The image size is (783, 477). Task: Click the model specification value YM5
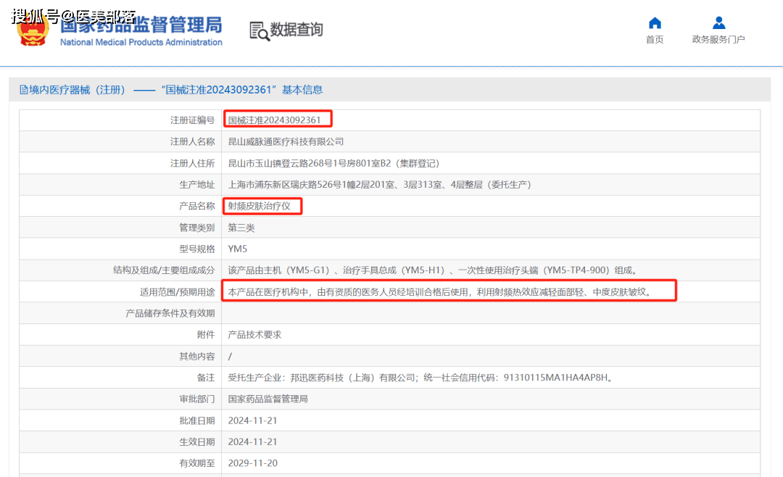(238, 249)
